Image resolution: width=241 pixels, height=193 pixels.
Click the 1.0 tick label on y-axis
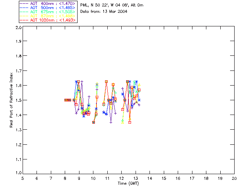[18, 173]
